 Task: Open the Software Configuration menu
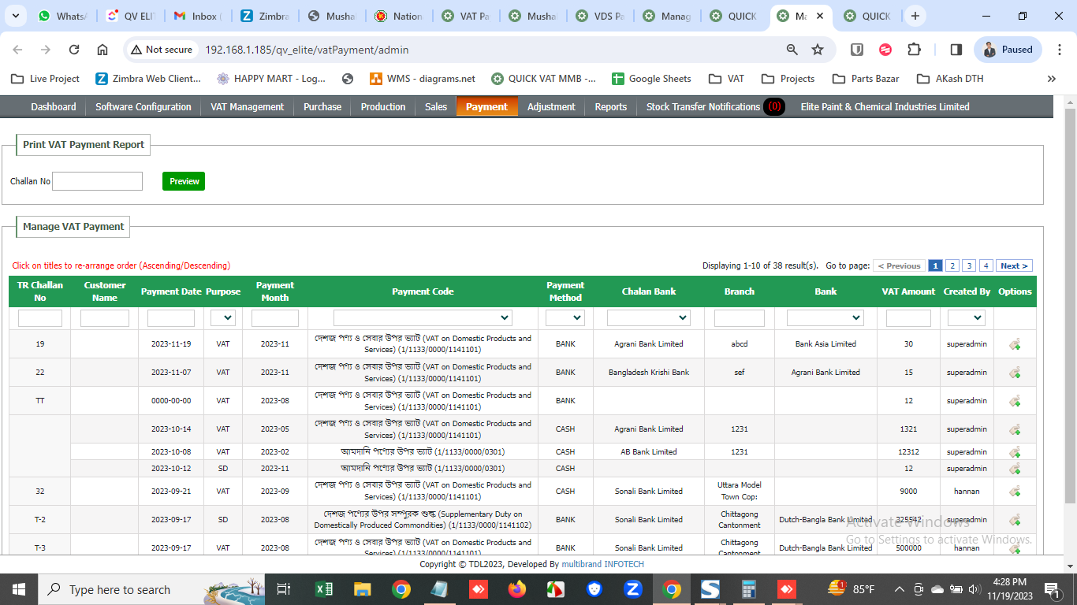(143, 106)
